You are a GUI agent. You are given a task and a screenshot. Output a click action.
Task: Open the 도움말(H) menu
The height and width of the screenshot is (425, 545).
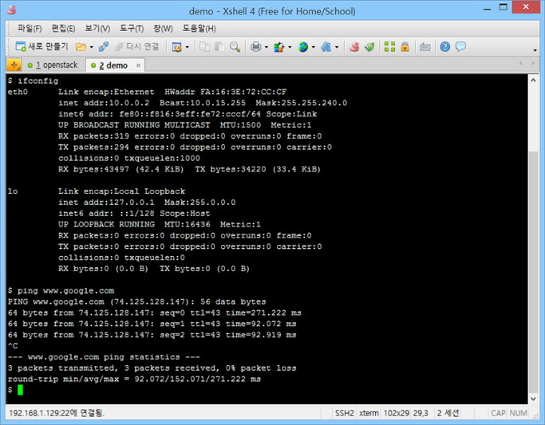(x=199, y=29)
